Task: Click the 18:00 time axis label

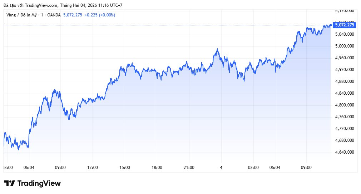Action: pos(157,167)
